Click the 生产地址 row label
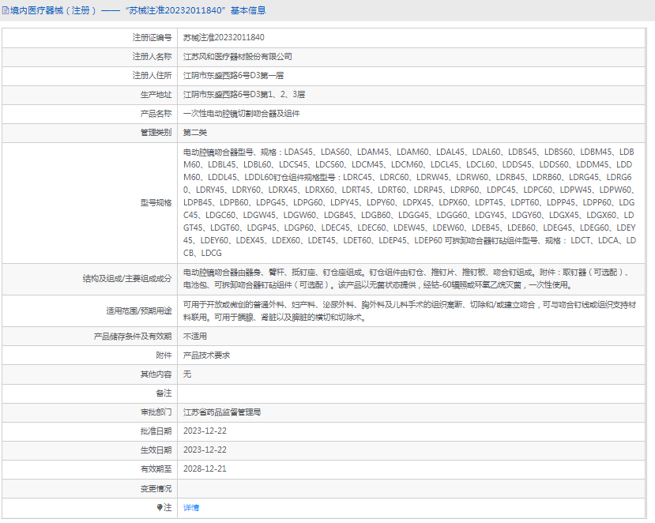The image size is (655, 523). point(156,94)
